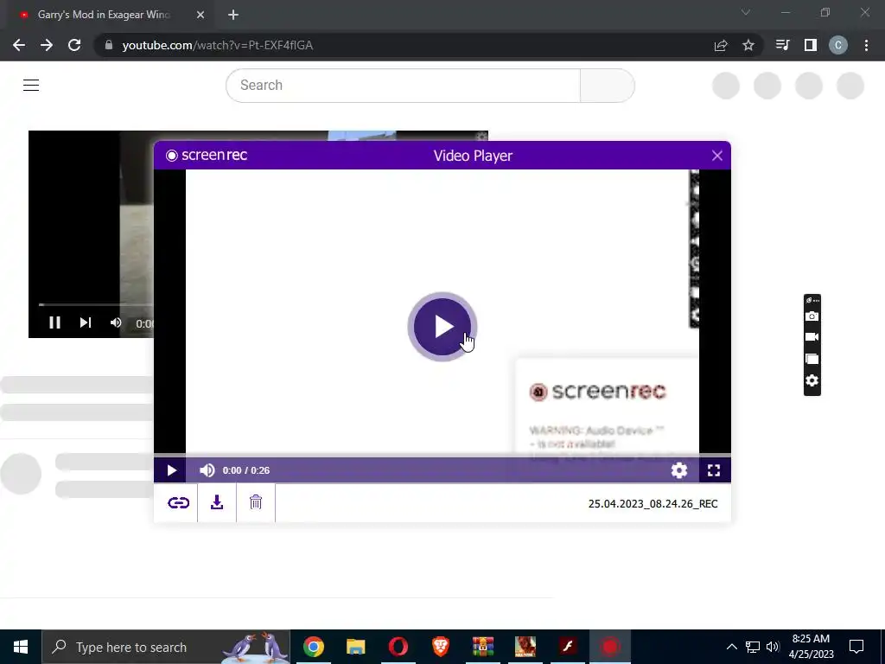Image resolution: width=885 pixels, height=664 pixels.
Task: Close the ScreenRec Video Player window
Action: 716,156
